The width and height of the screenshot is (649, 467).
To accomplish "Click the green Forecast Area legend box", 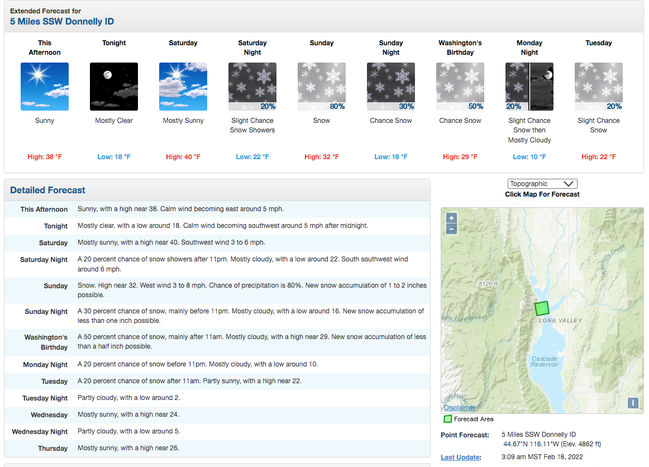I will (x=447, y=419).
